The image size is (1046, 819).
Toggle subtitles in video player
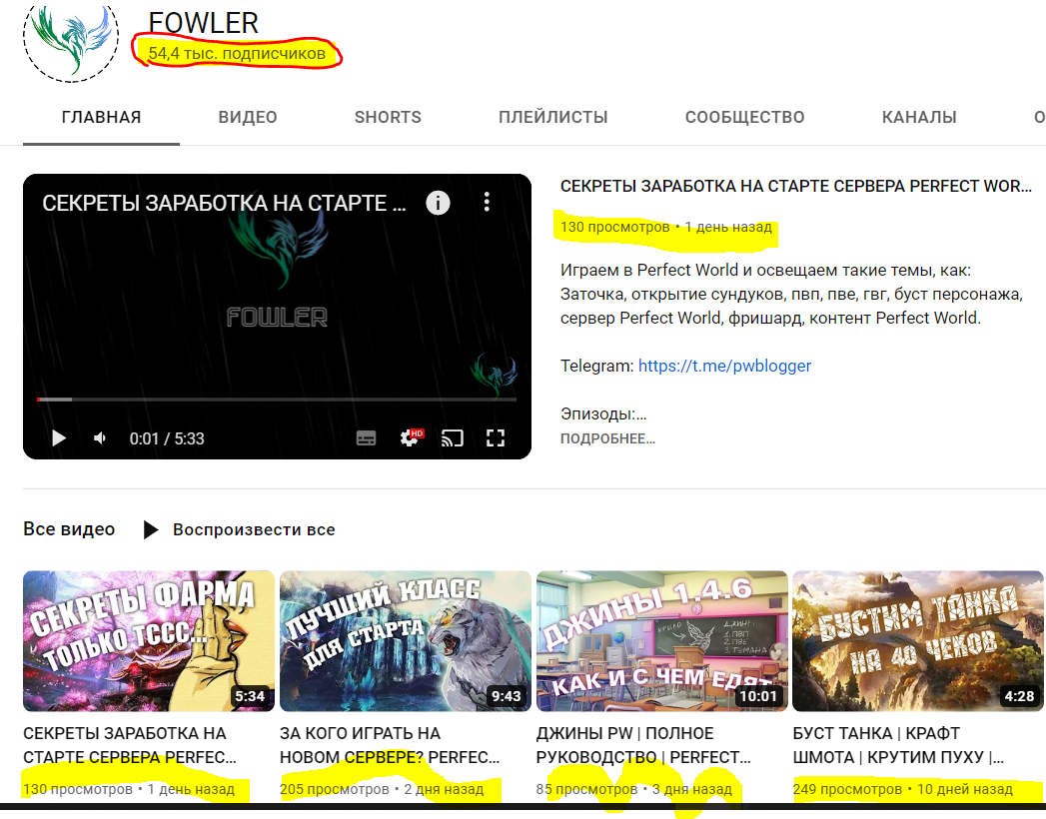tap(367, 438)
